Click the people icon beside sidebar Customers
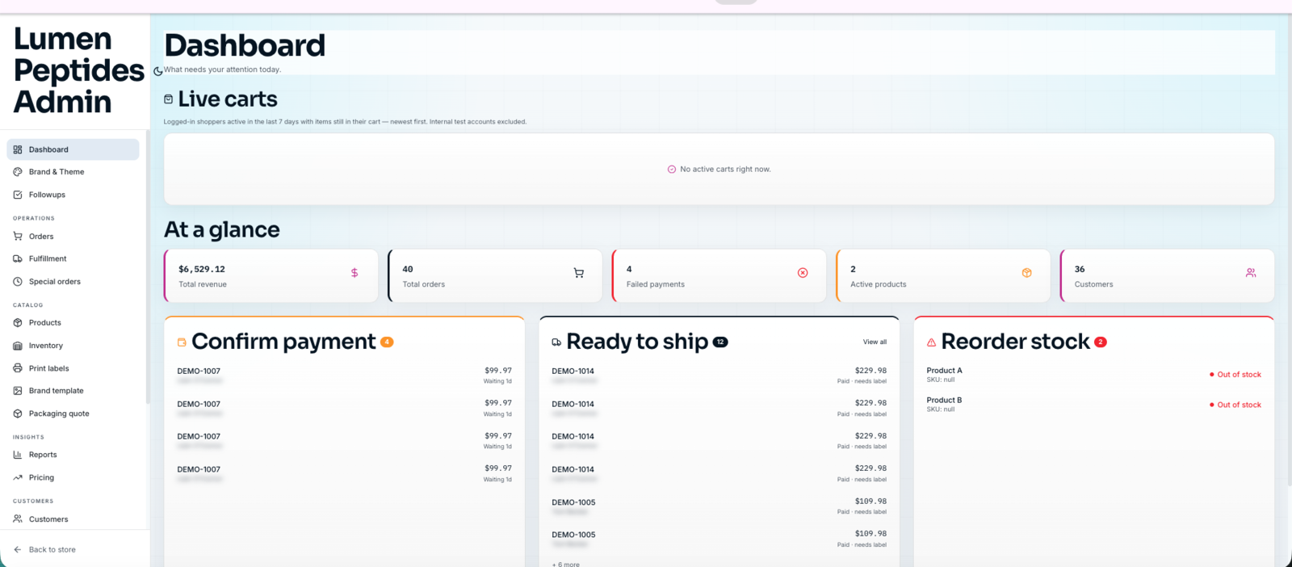 [18, 519]
